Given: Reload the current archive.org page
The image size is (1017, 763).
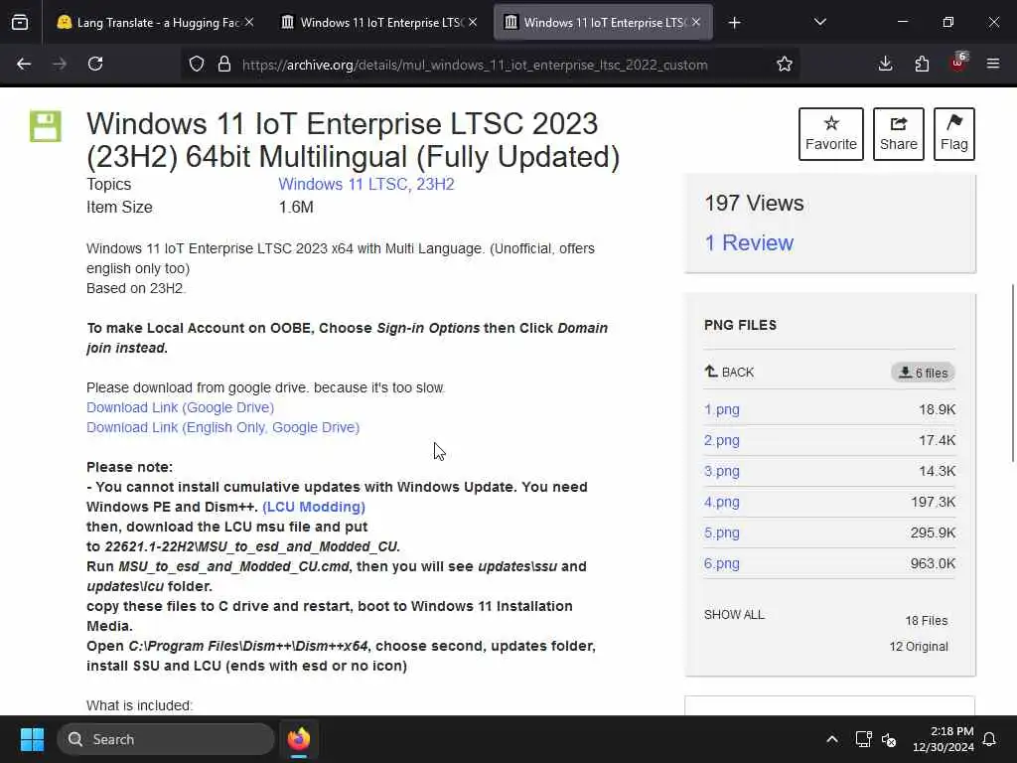Looking at the screenshot, I should click(x=95, y=64).
